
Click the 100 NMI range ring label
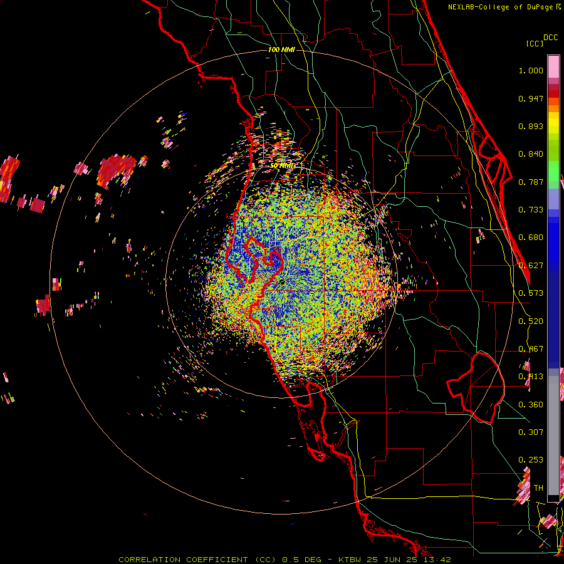pyautogui.click(x=281, y=50)
